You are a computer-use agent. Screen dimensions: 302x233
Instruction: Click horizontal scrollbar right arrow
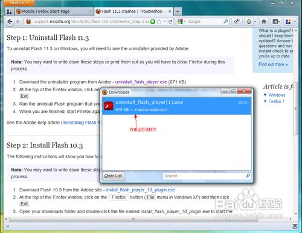291,219
